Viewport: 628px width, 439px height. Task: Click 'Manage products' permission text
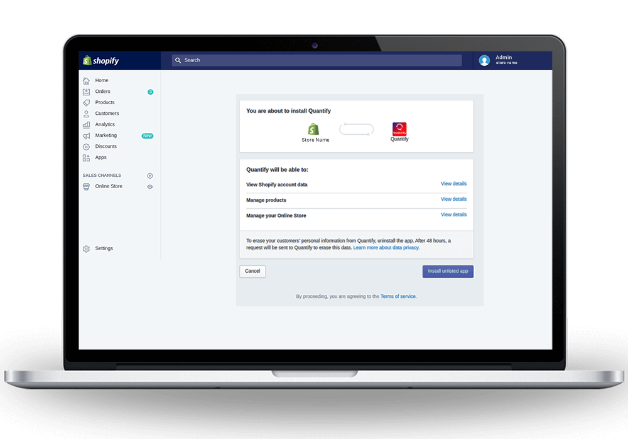click(266, 200)
